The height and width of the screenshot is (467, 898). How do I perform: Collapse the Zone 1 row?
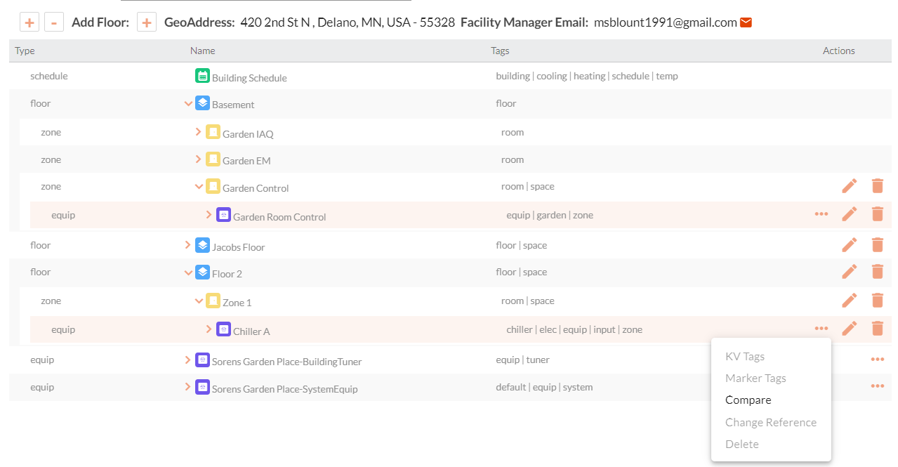[199, 301]
